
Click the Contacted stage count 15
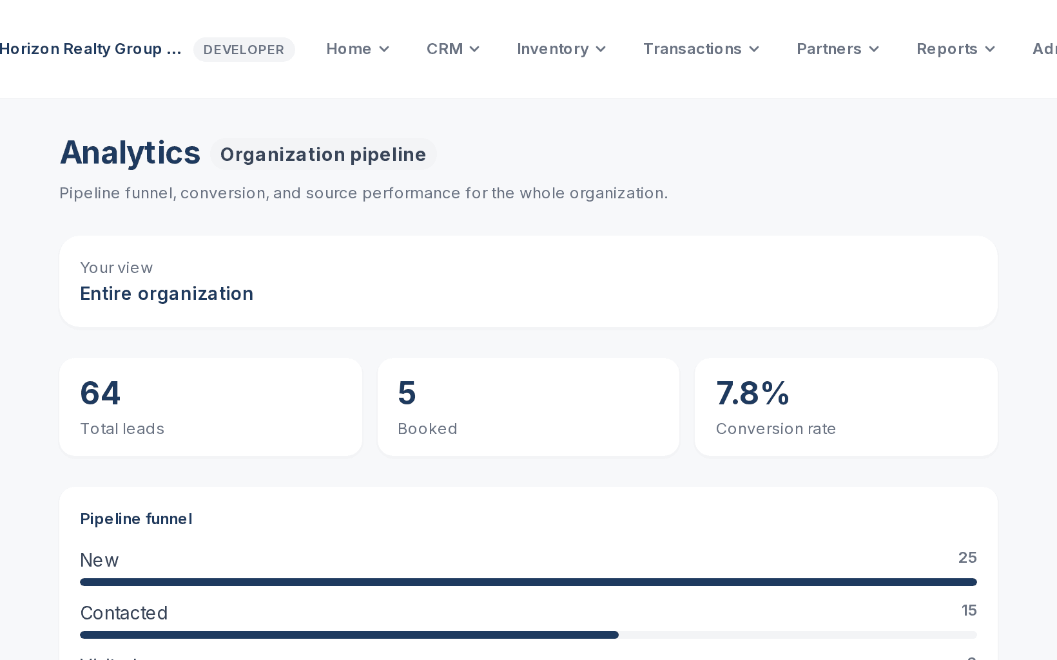[x=969, y=610]
